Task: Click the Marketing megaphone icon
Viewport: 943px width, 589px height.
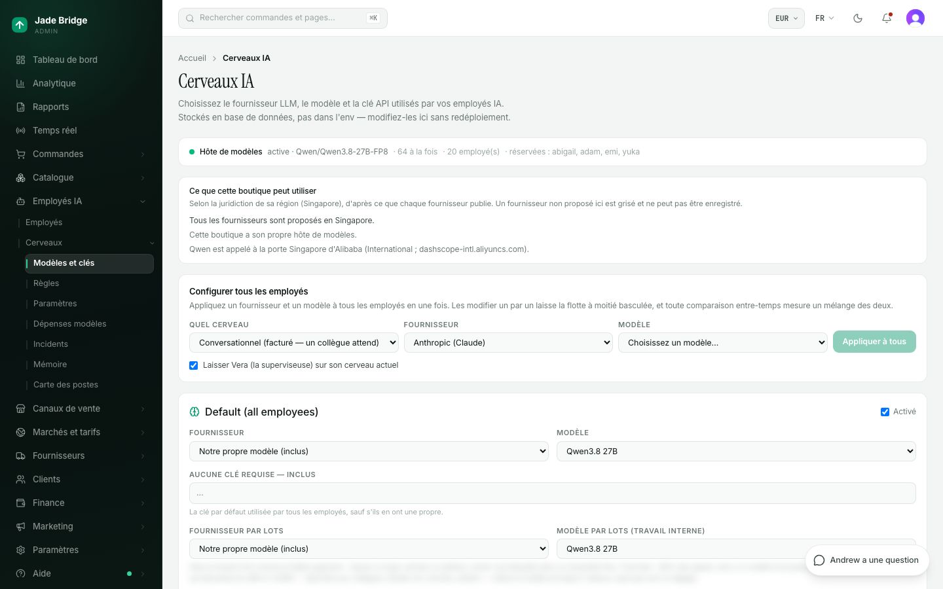Action: coord(20,526)
